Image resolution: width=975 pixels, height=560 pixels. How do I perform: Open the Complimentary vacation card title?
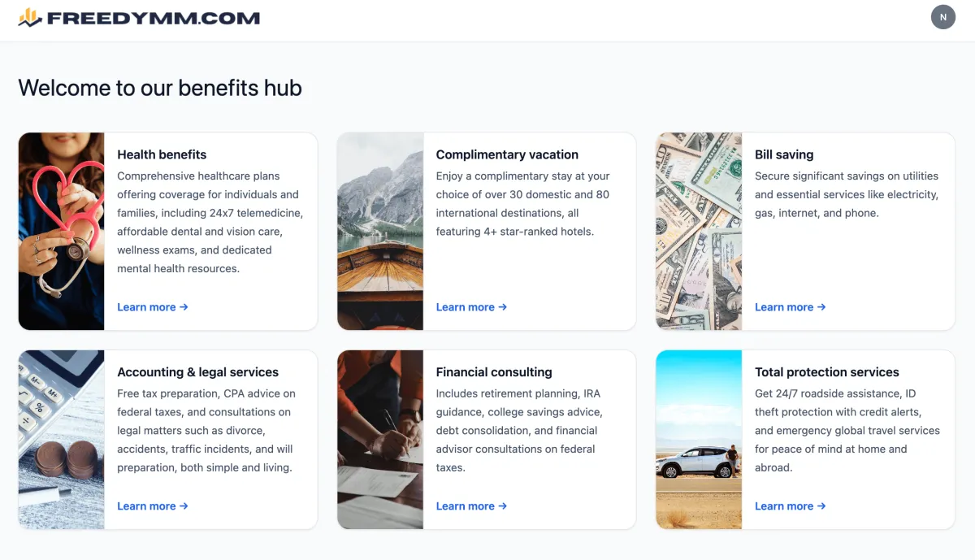click(x=507, y=154)
